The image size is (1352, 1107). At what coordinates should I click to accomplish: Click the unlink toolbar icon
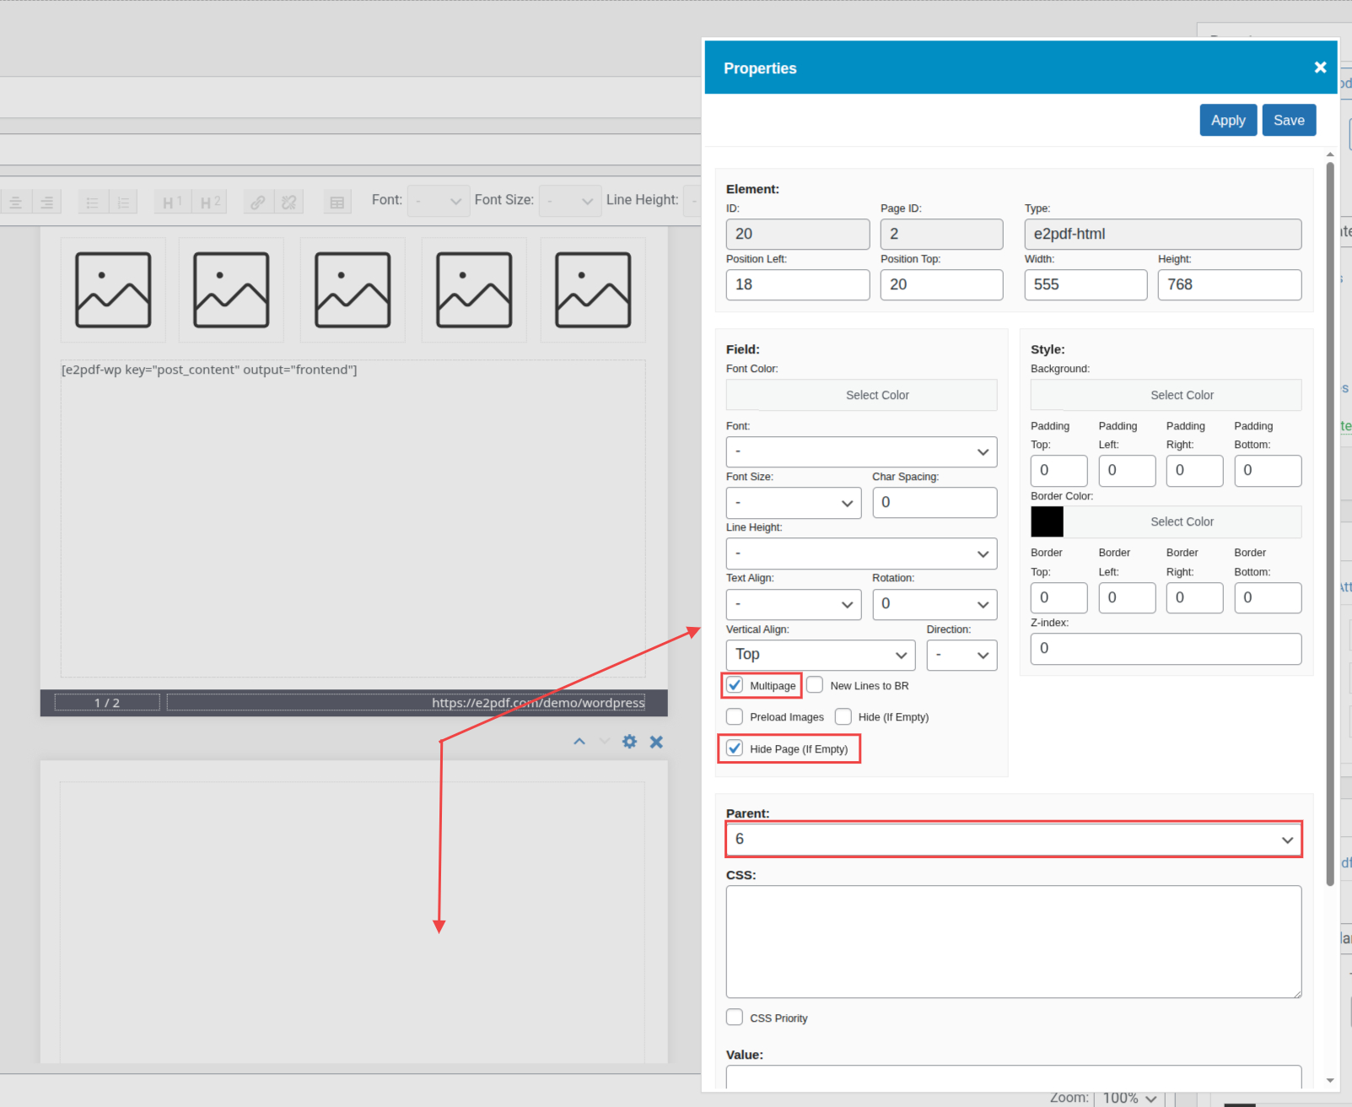point(289,202)
